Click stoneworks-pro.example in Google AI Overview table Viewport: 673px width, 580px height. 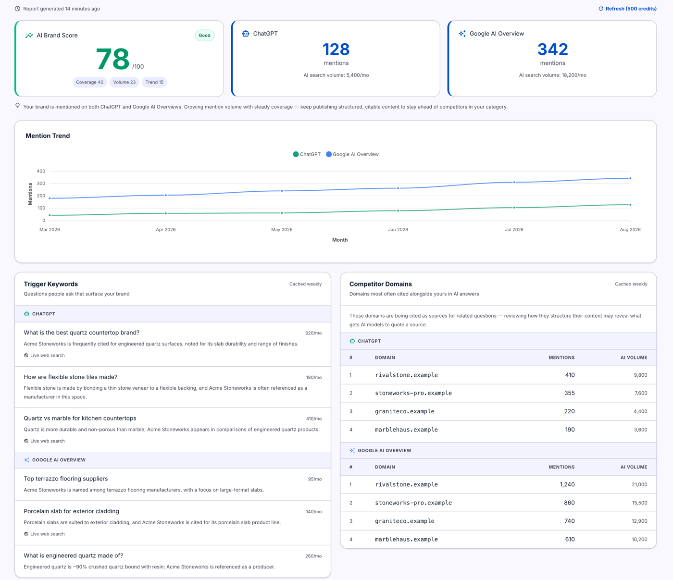click(413, 503)
